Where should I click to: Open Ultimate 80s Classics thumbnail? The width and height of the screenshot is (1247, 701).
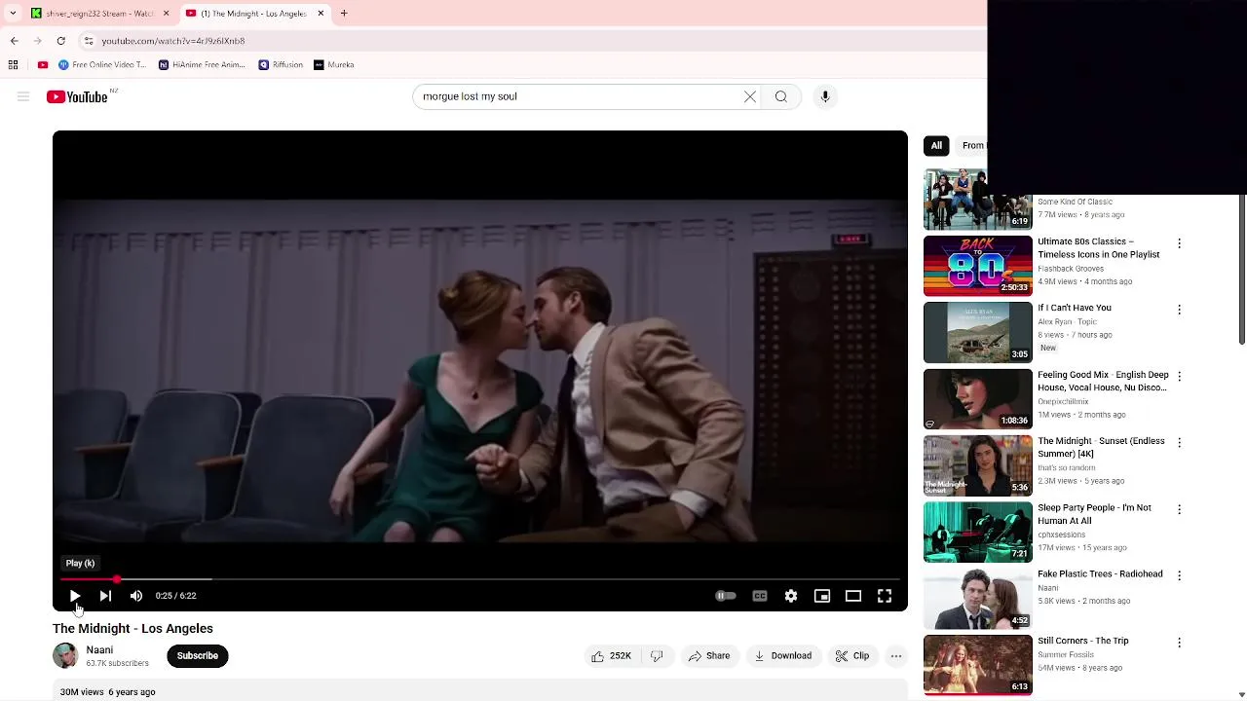tap(977, 266)
